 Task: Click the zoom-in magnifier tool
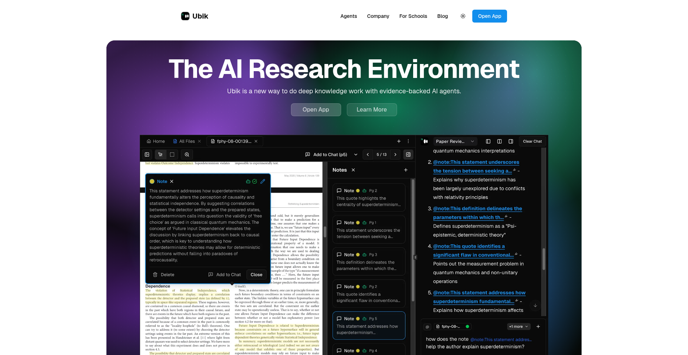point(187,154)
